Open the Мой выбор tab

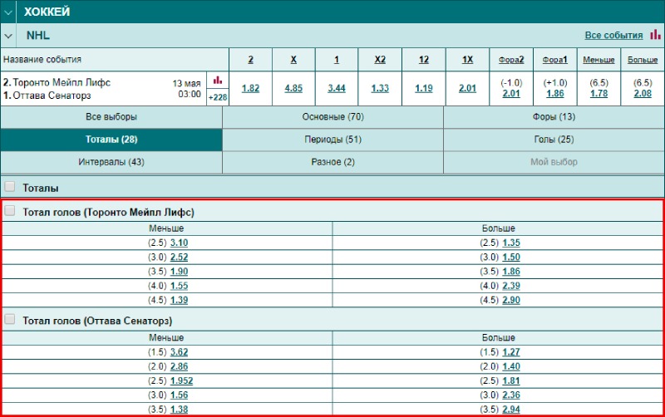pos(554,162)
